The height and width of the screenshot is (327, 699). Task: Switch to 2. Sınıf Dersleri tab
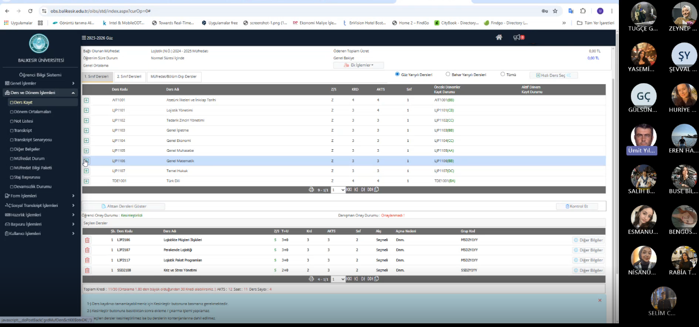point(129,77)
